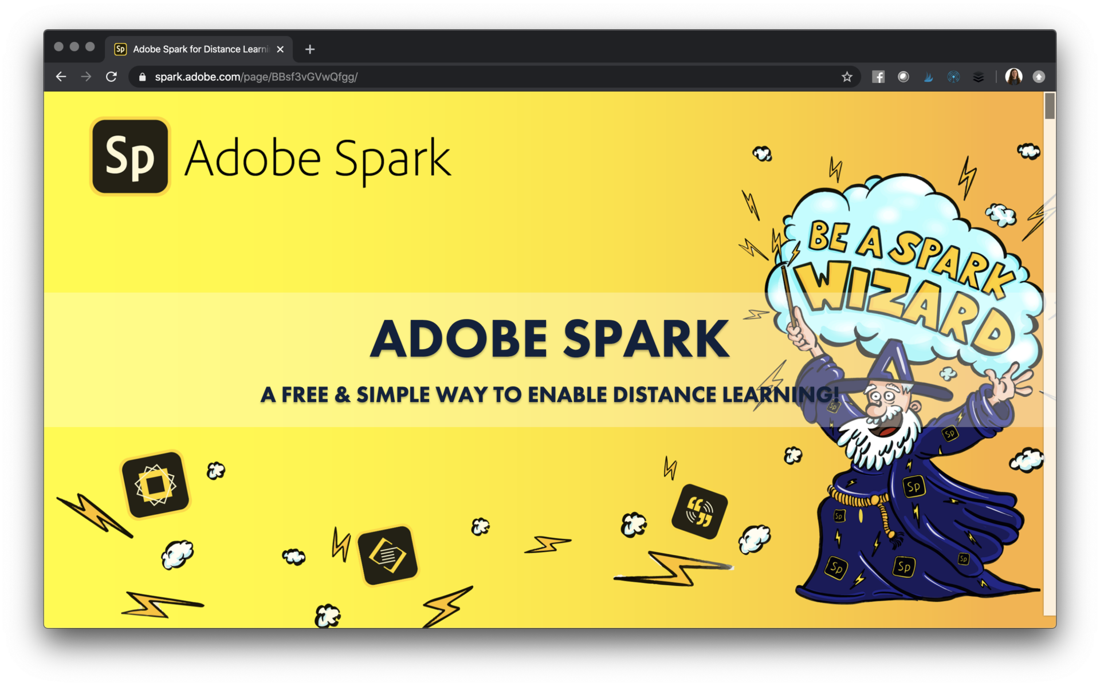The width and height of the screenshot is (1100, 686).
Task: Select the Spark Page quote icon graphic
Action: point(700,512)
